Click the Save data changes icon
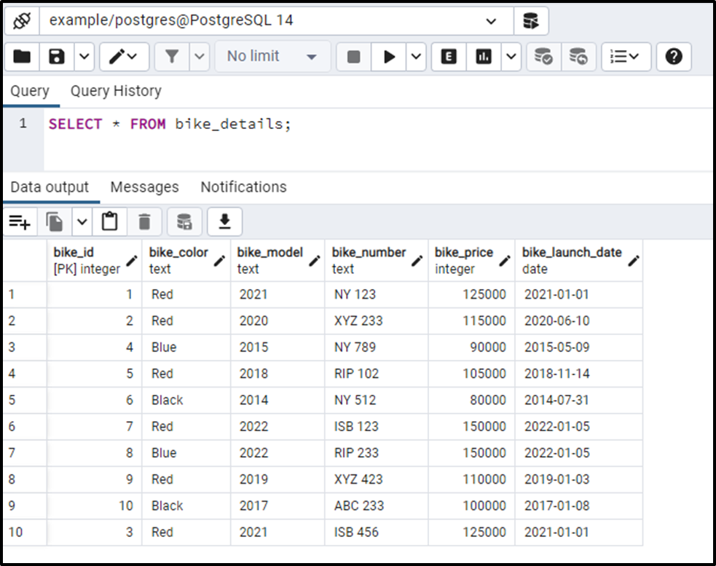716x566 pixels. click(x=184, y=222)
